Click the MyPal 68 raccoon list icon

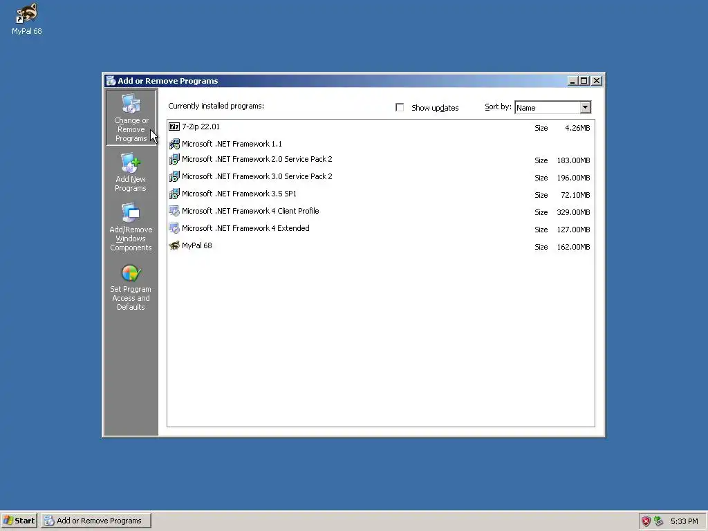pos(174,245)
